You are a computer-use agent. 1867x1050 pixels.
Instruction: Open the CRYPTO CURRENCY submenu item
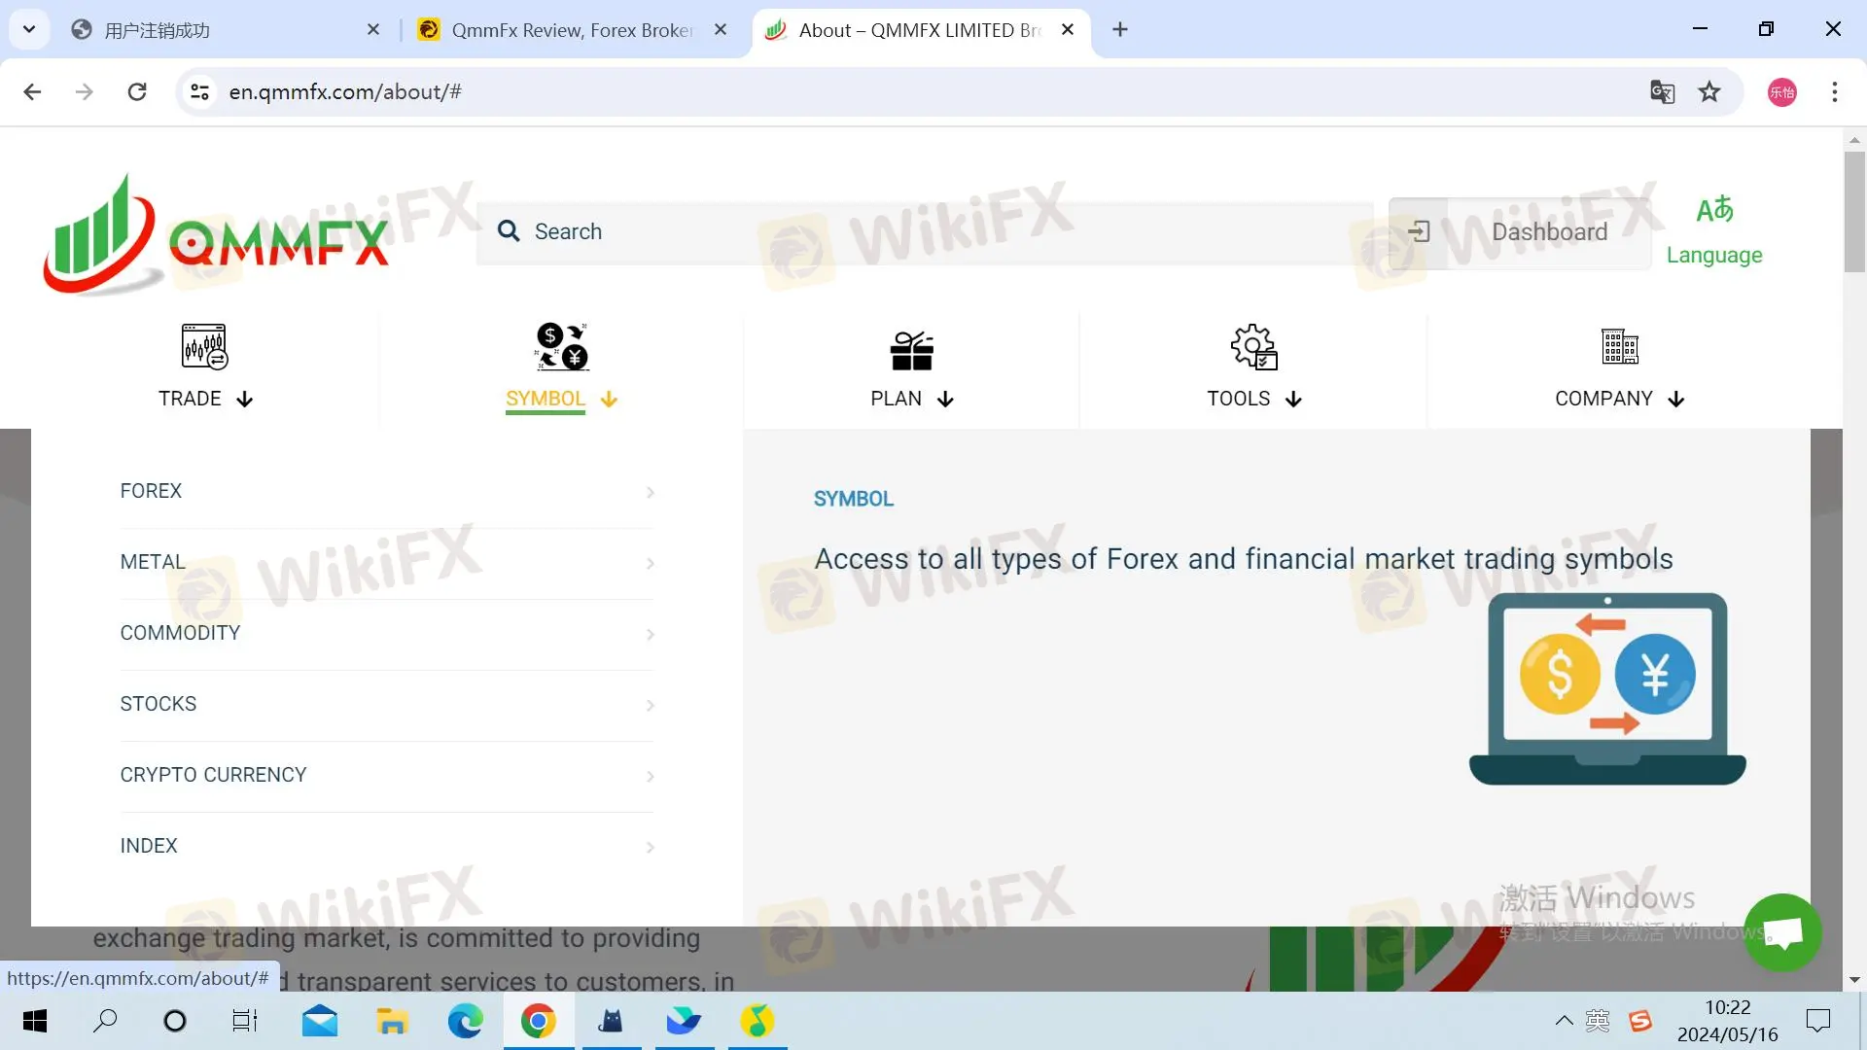pyautogui.click(x=213, y=775)
